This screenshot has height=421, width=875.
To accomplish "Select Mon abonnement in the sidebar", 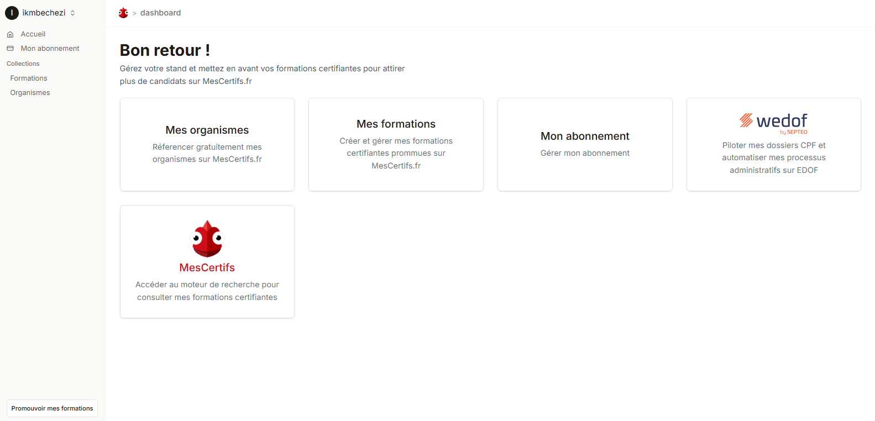I will [x=50, y=49].
